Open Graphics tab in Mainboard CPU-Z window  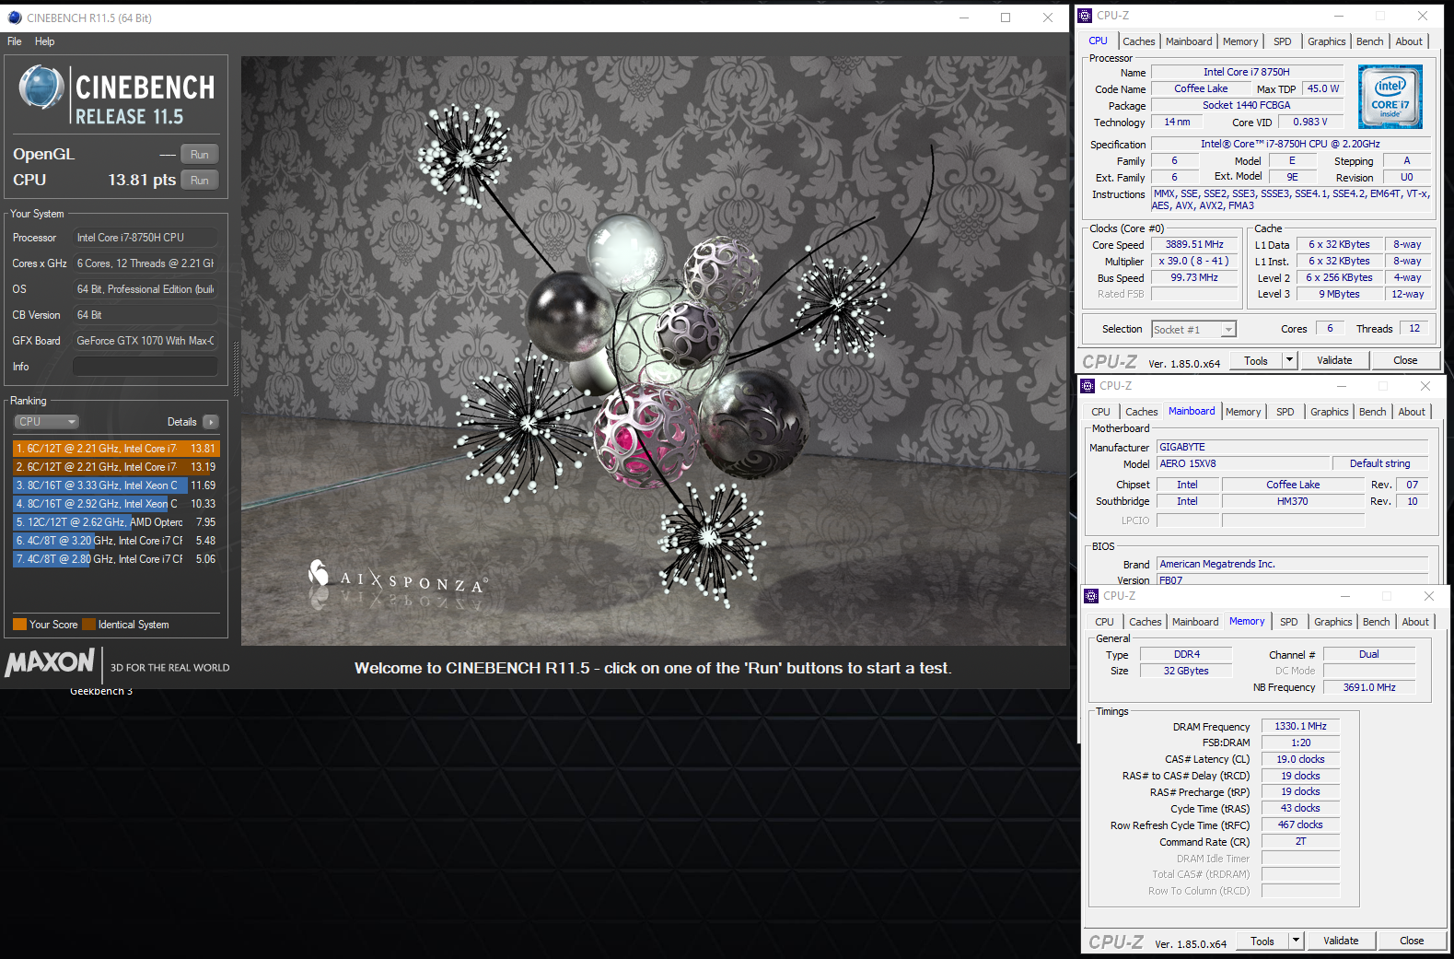[1330, 412]
